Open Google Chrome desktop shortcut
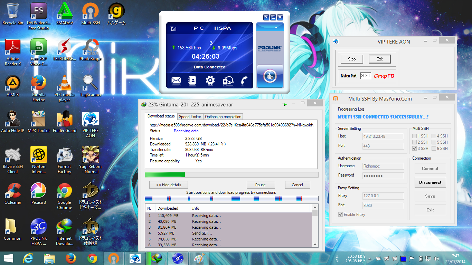The height and width of the screenshot is (266, 472). (65, 196)
